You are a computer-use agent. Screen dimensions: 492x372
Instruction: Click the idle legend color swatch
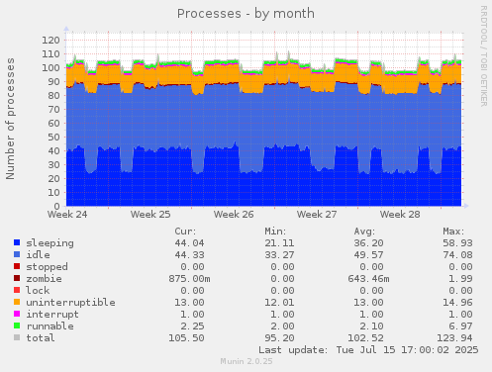point(17,254)
